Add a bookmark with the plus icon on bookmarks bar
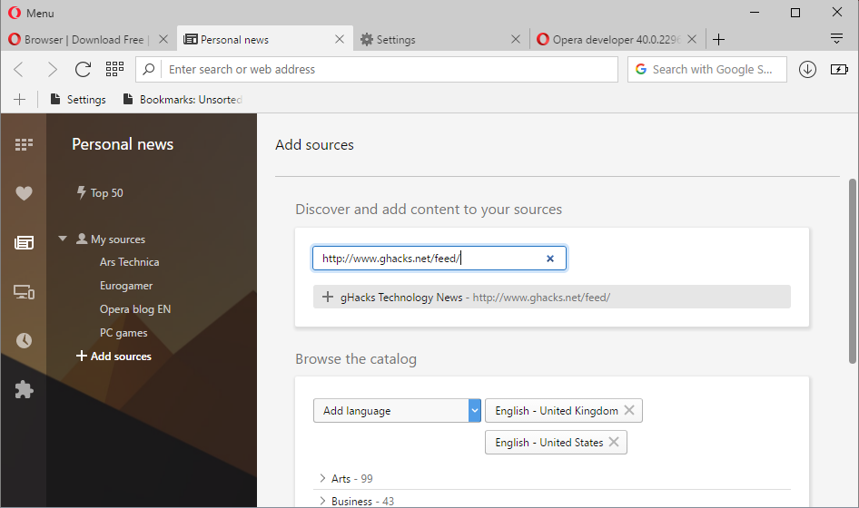 tap(19, 99)
